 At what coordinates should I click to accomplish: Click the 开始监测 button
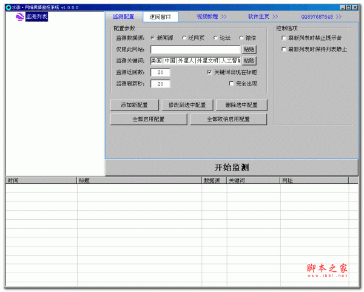232,168
